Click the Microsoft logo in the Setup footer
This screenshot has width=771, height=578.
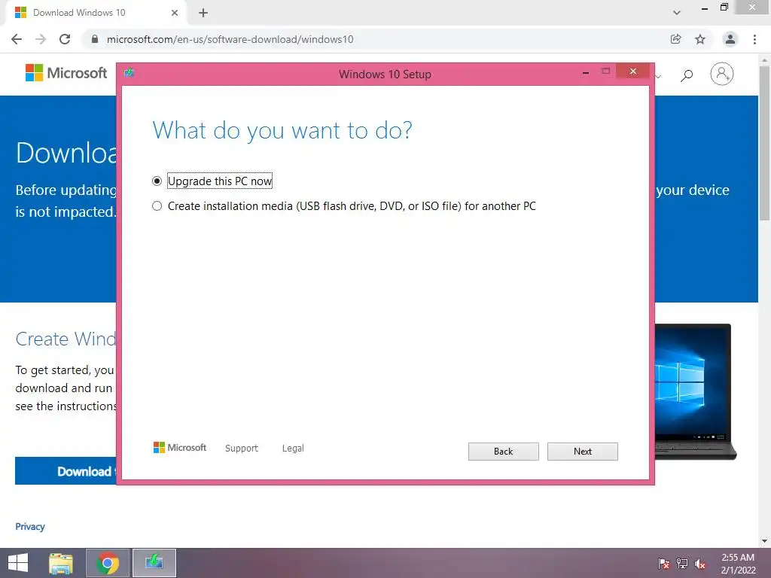pyautogui.click(x=180, y=448)
